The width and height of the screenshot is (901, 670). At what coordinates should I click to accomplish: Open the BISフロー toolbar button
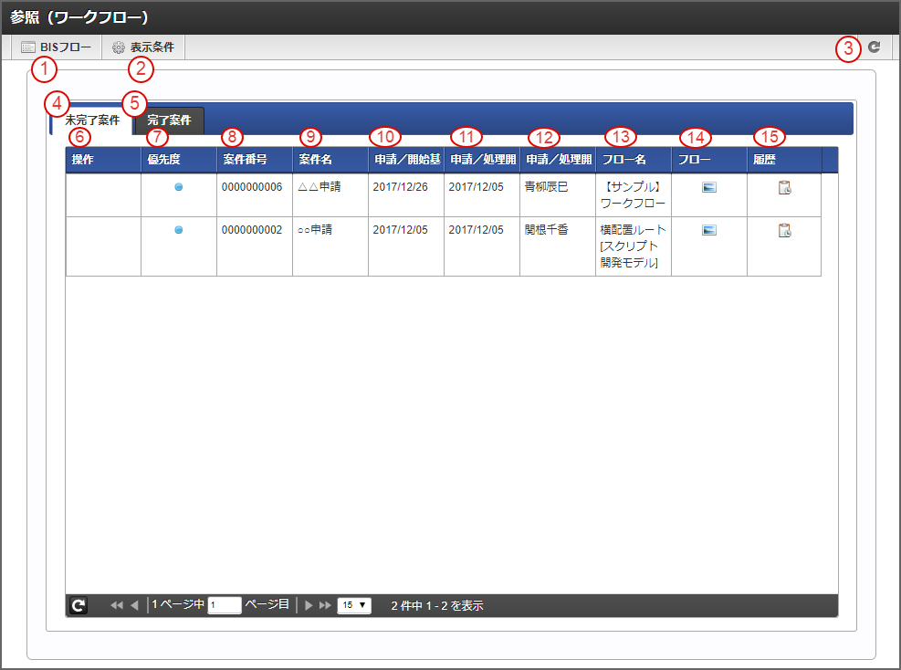click(56, 47)
